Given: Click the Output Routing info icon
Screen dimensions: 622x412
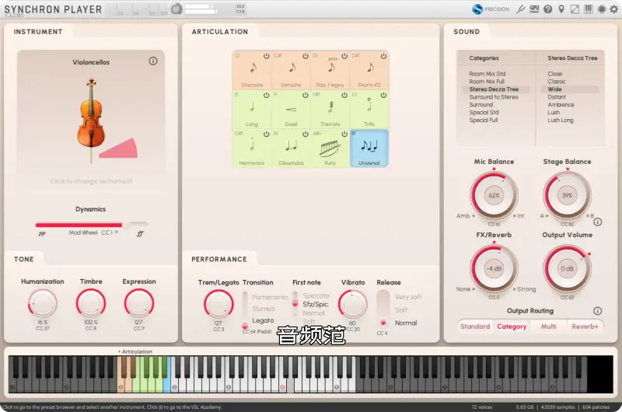Looking at the screenshot, I should pos(598,311).
